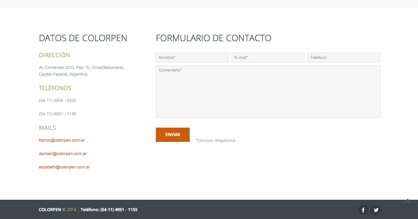Click phone number (54-11) 4954 - 2322
The width and height of the screenshot is (418, 219).
(58, 100)
